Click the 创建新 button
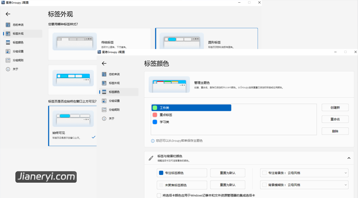 pos(335,107)
